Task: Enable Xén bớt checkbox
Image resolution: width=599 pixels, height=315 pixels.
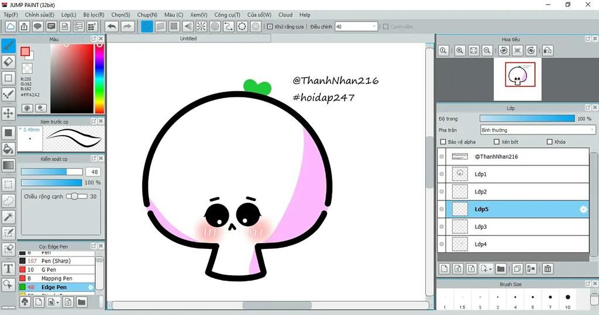Action: pos(497,141)
